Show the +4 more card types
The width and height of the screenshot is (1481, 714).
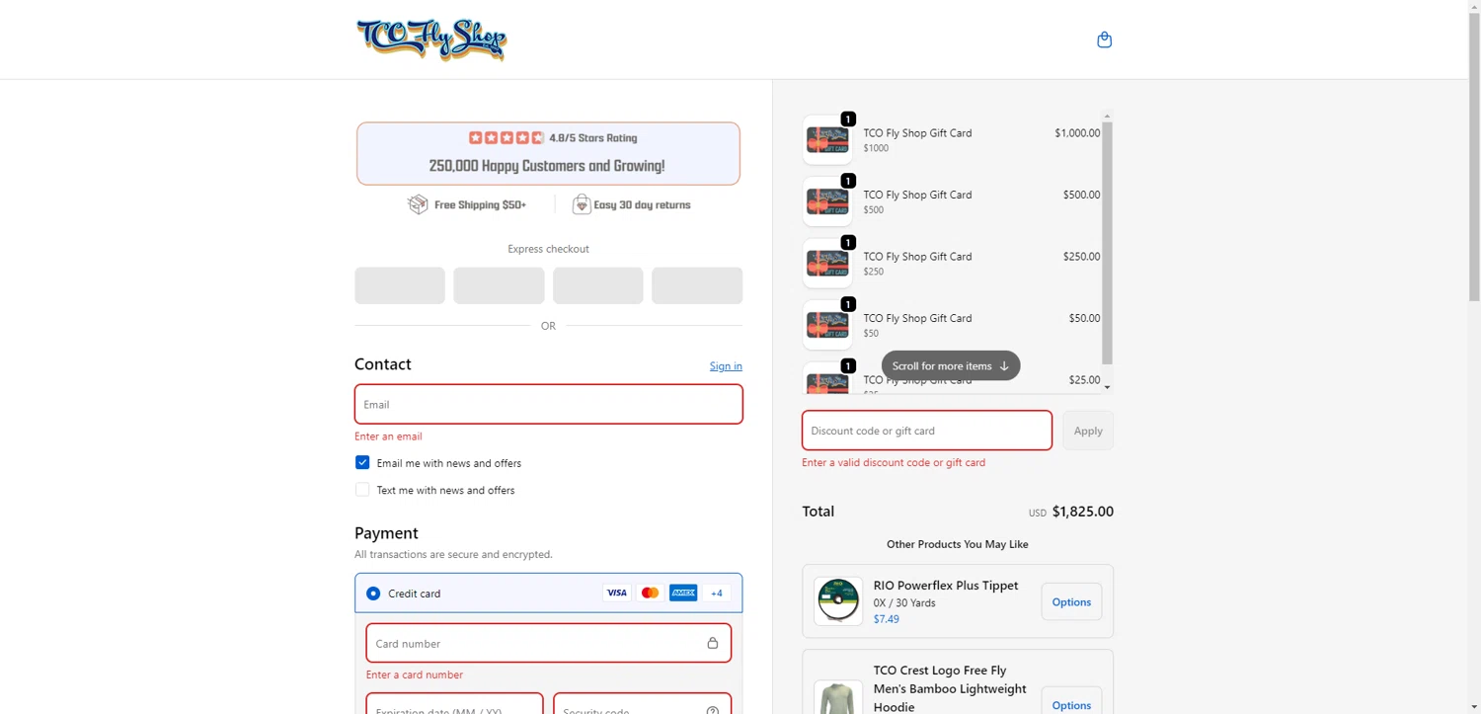[717, 593]
